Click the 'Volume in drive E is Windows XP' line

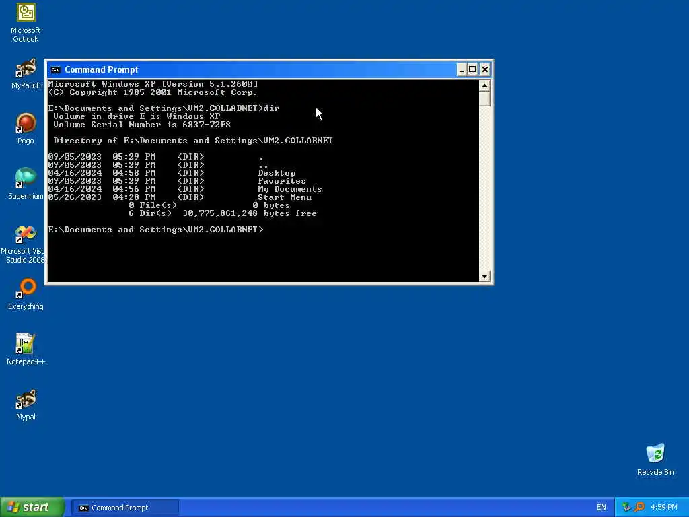(x=137, y=116)
